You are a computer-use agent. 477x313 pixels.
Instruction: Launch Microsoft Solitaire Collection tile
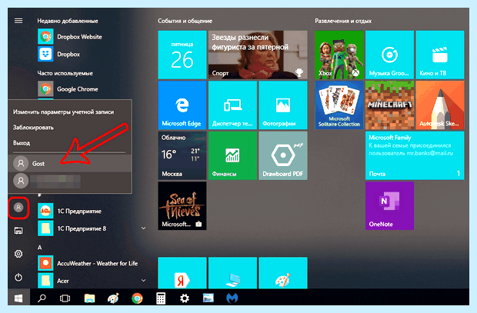pos(339,105)
